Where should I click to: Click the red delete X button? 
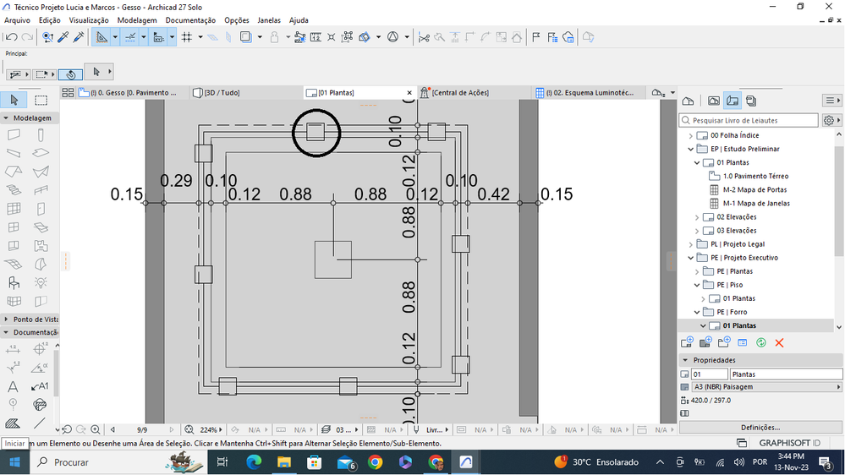(x=779, y=343)
